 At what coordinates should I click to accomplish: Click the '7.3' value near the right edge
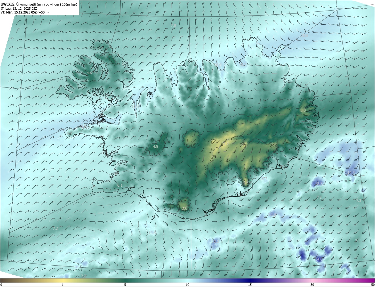click(x=359, y=200)
